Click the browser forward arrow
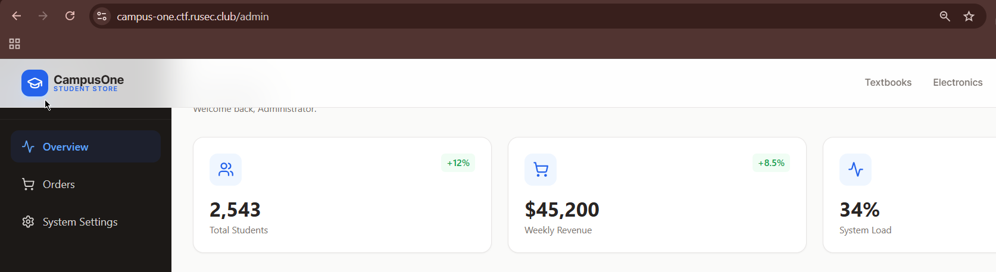Screen dimensions: 996x272 point(43,16)
